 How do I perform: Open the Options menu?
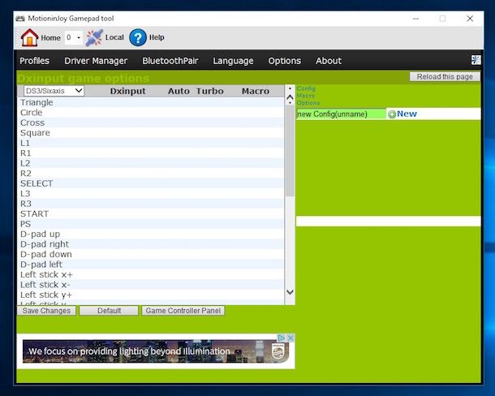pyautogui.click(x=285, y=61)
